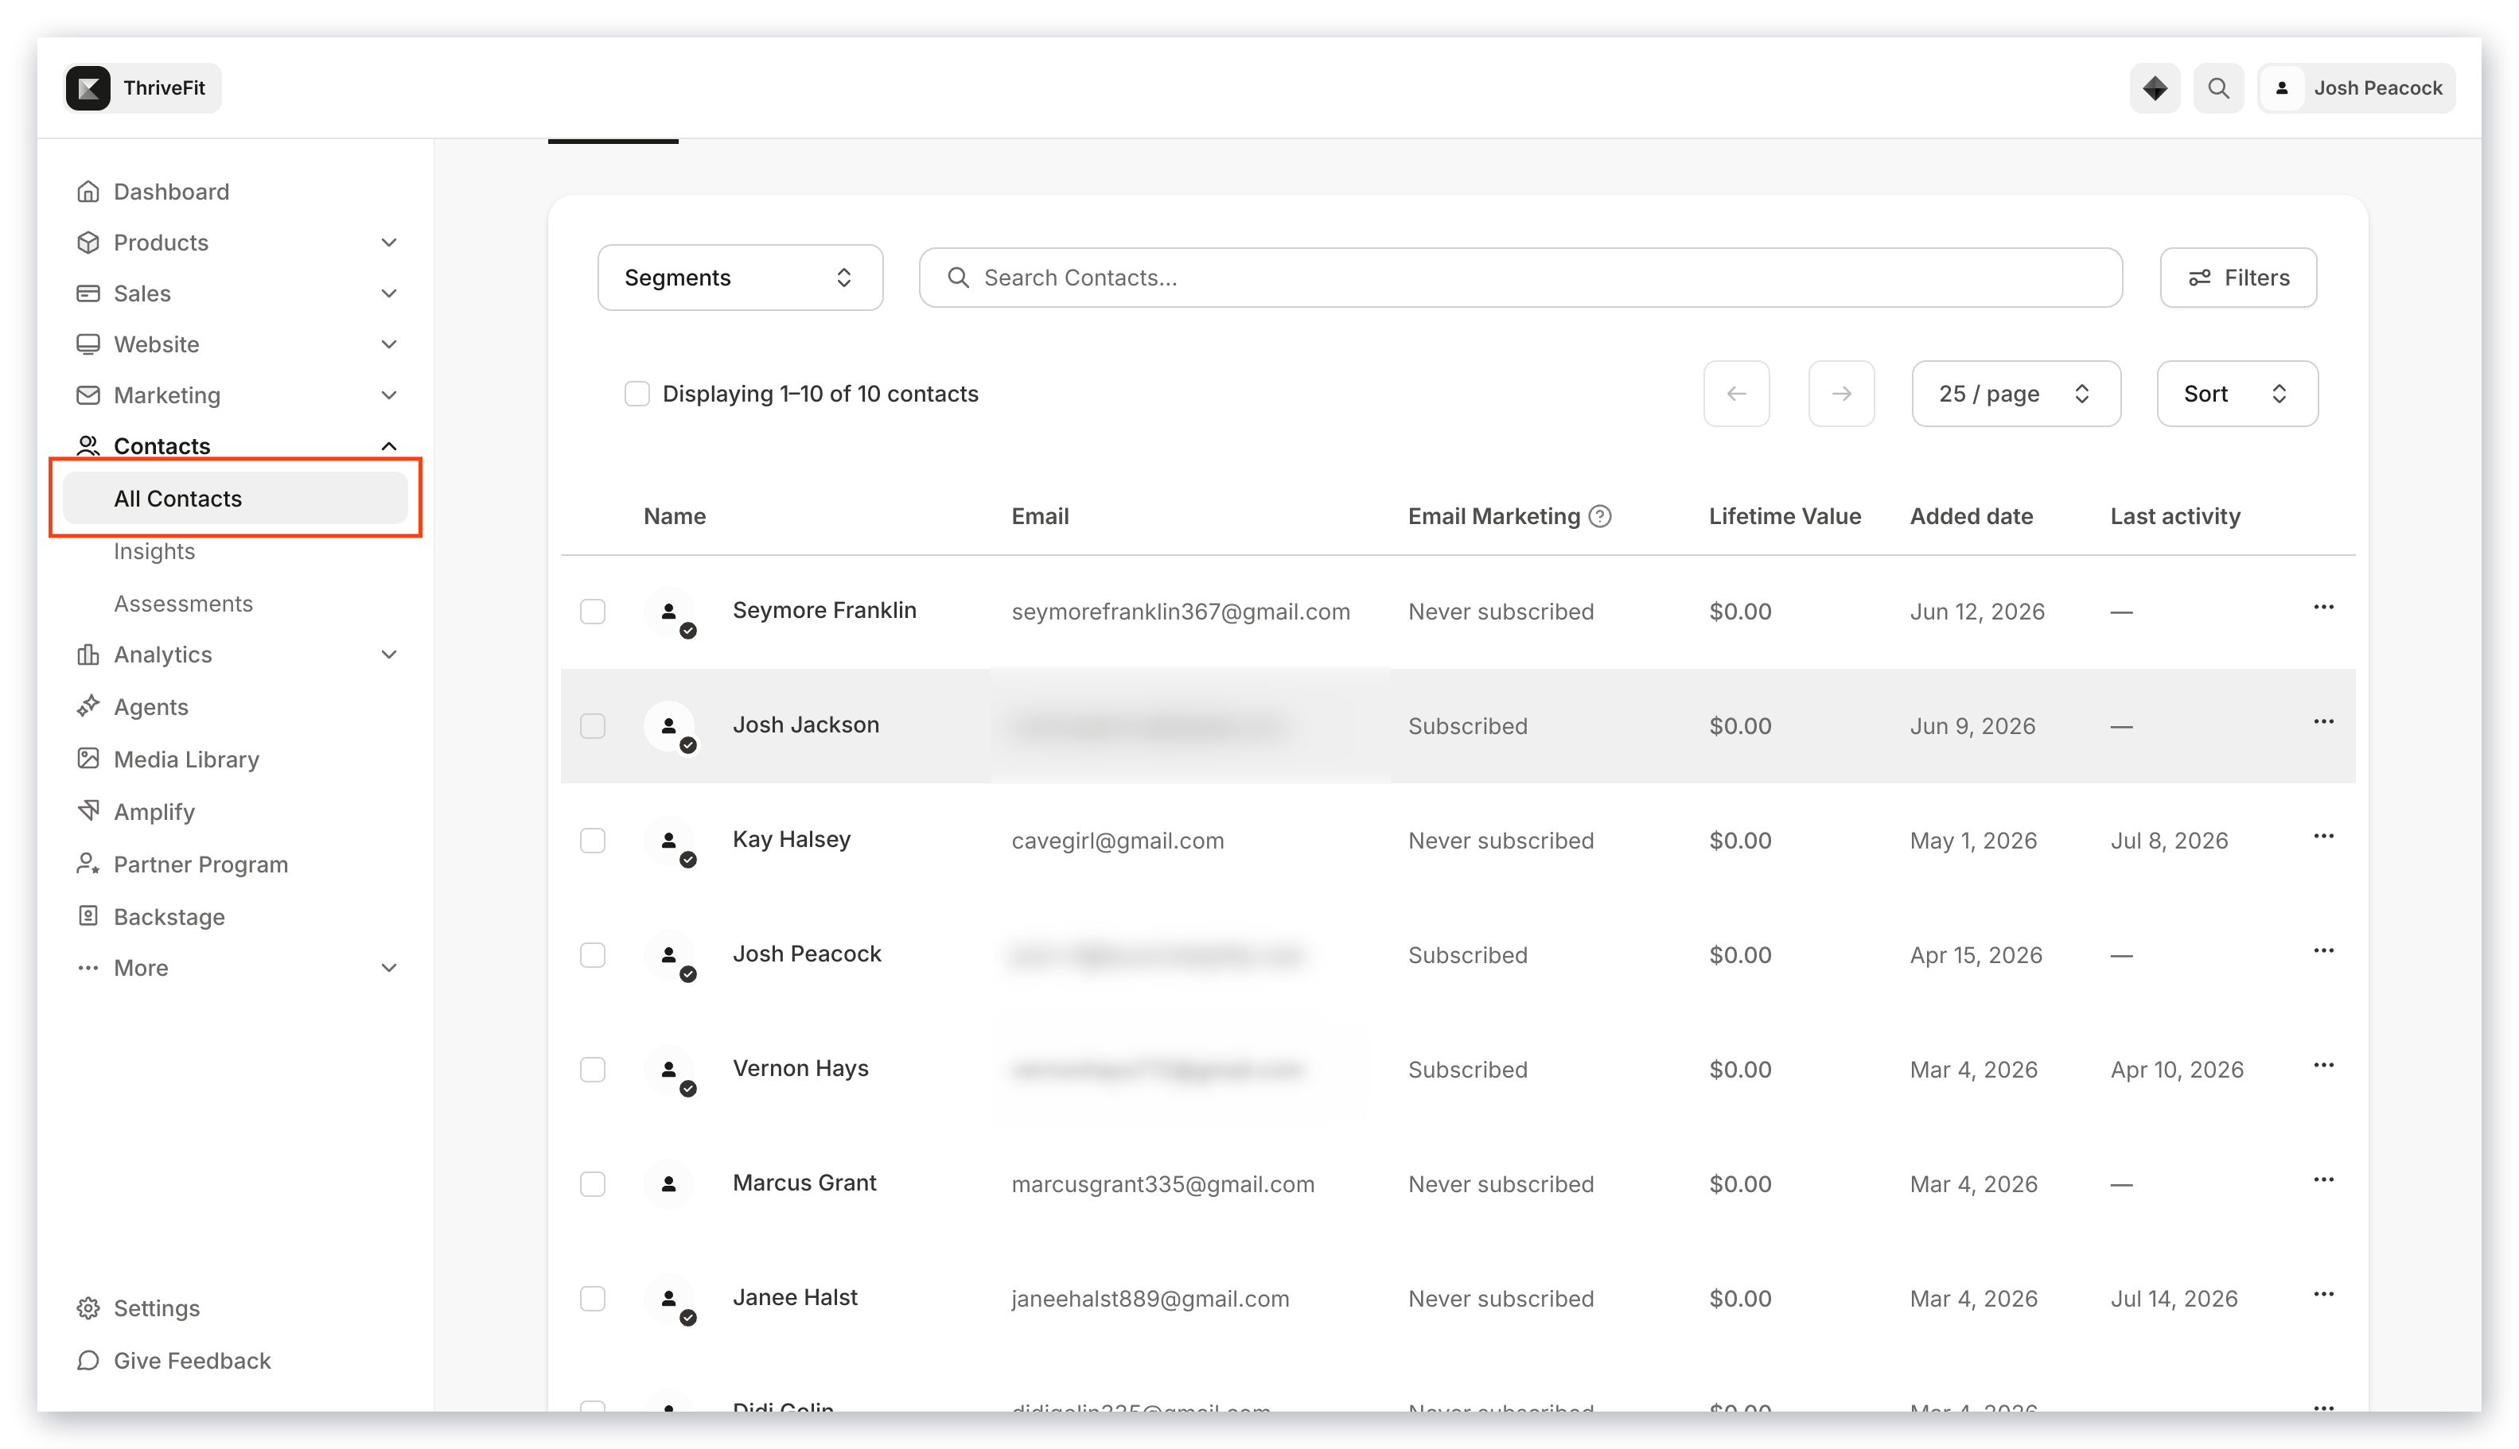
Task: Expand the Website section chevron
Action: (x=389, y=344)
